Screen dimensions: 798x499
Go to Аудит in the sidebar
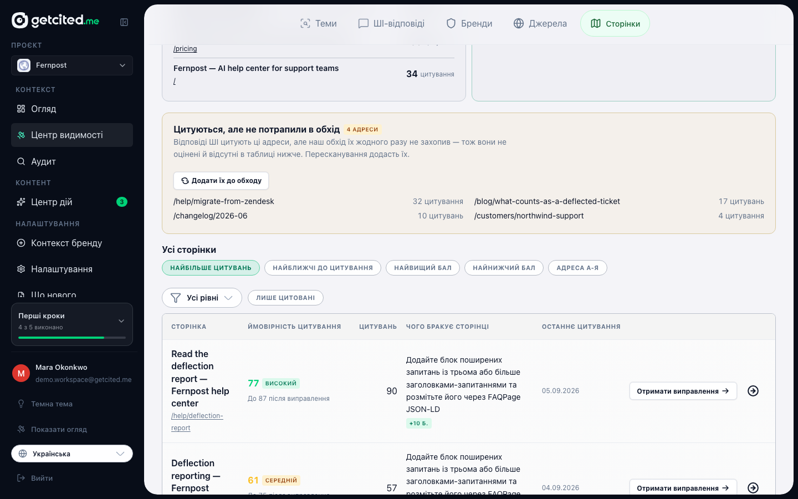click(72, 161)
